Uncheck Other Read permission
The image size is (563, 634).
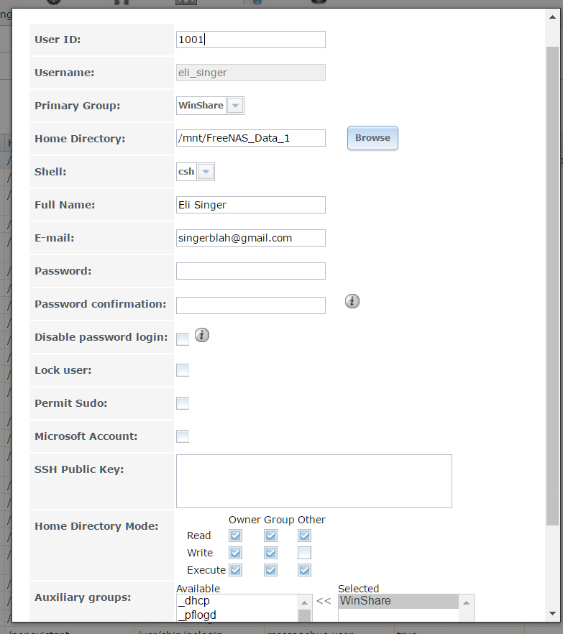pyautogui.click(x=305, y=536)
